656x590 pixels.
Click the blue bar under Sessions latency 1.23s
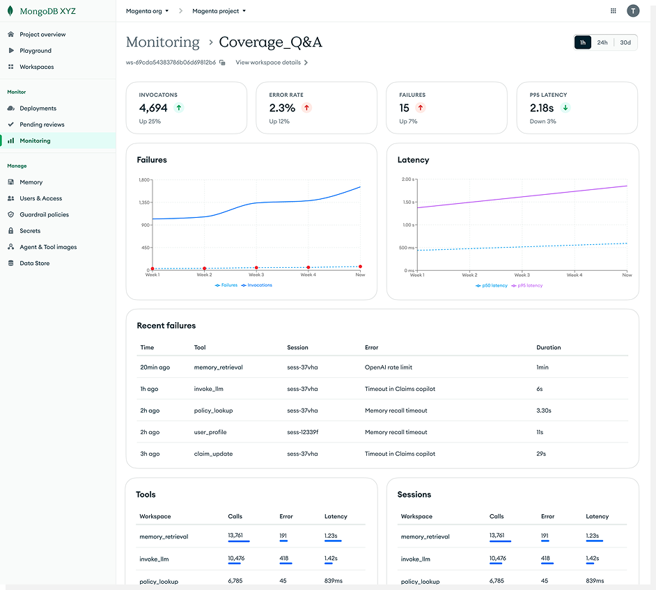pos(595,541)
